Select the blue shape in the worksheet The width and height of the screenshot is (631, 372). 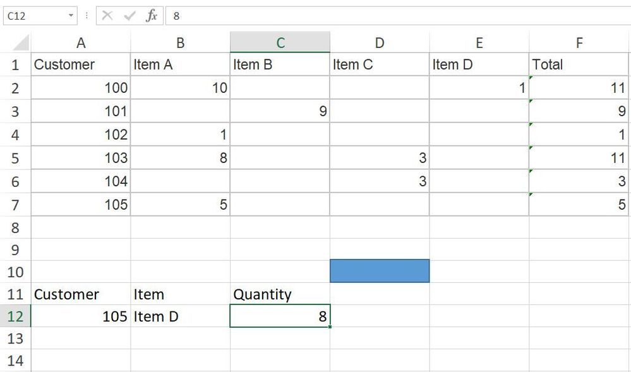point(379,270)
